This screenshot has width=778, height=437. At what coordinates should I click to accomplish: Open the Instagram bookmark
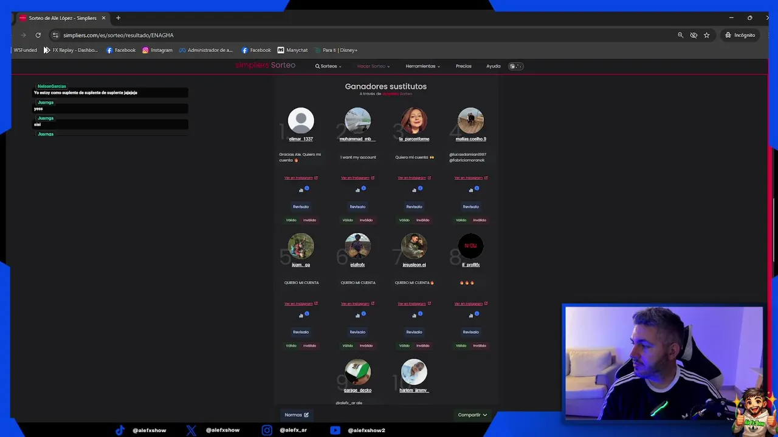coord(157,50)
